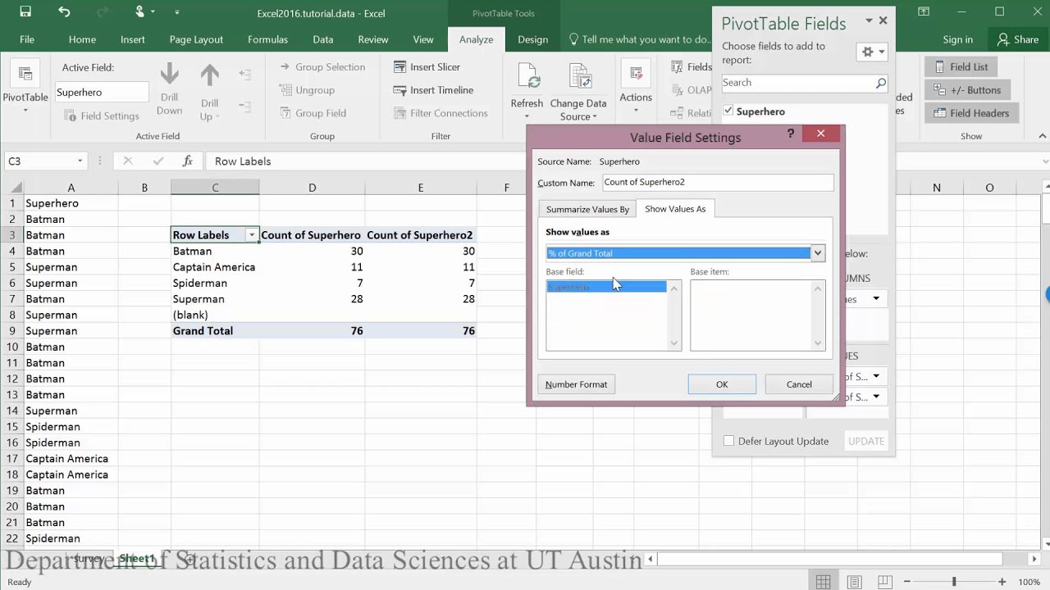Open Quick Access Toolbar customize arrow
The image size is (1050, 590).
pyautogui.click(x=176, y=12)
